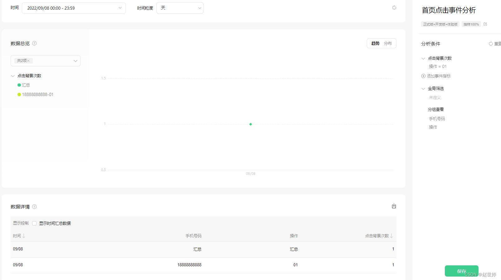Remove the 共2项 tag via its x

(28, 61)
